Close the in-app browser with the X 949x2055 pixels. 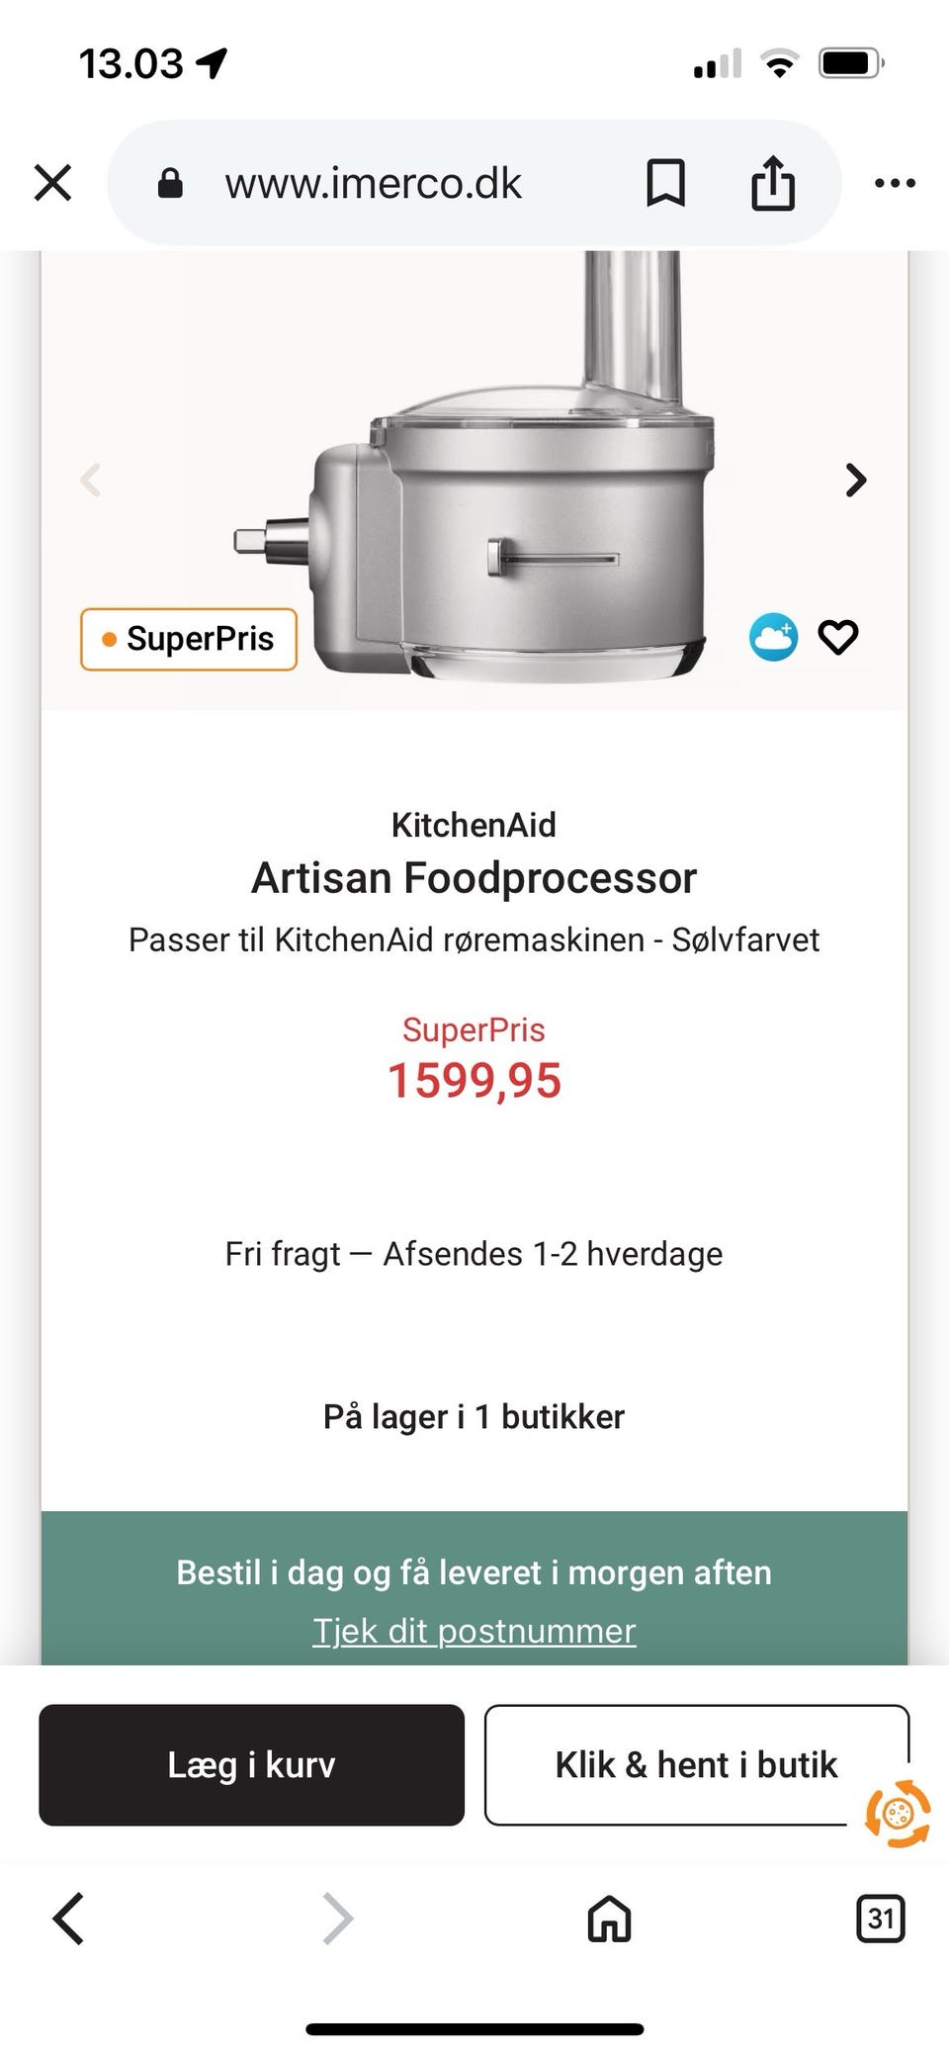53,183
